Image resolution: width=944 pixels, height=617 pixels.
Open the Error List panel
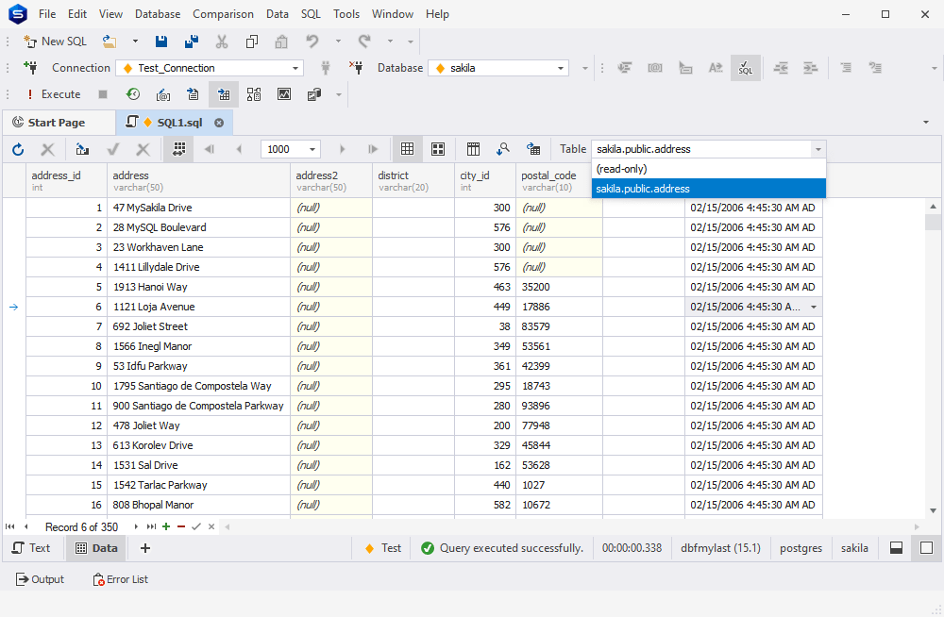click(121, 579)
